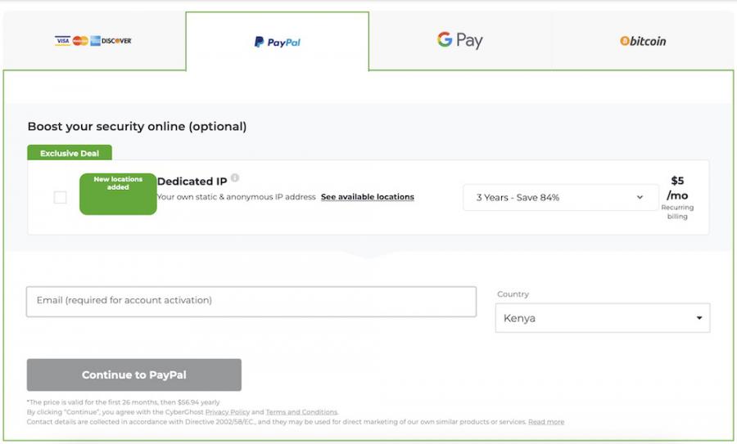737x444 pixels.
Task: Expand the Country dropdown showing Kenya
Action: (x=603, y=318)
